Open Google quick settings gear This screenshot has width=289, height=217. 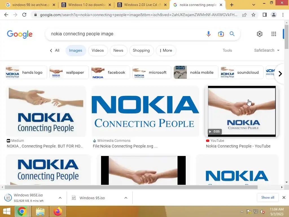tap(260, 34)
